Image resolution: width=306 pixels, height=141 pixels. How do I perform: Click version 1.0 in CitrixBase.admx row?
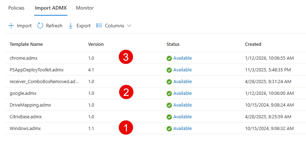point(91,117)
